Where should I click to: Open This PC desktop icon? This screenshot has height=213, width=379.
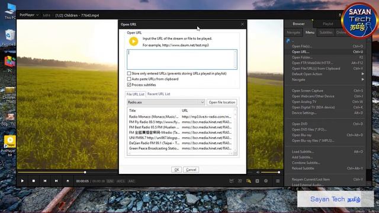(10, 11)
